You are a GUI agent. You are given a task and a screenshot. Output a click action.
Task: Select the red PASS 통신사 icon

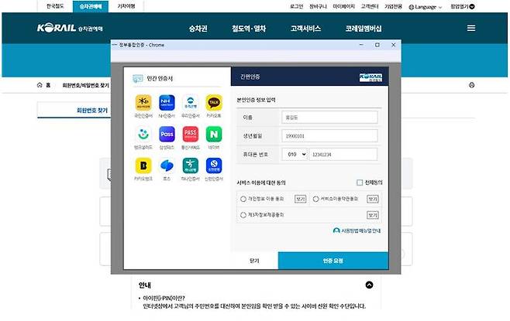tap(190, 135)
